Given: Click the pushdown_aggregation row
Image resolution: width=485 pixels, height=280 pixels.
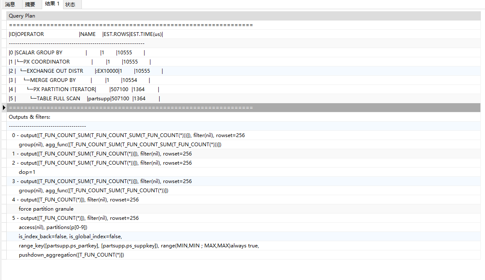Looking at the screenshot, I should pyautogui.click(x=71, y=255).
